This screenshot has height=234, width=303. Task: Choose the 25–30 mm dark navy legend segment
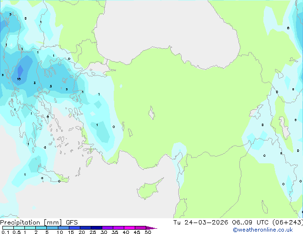(x=97, y=228)
